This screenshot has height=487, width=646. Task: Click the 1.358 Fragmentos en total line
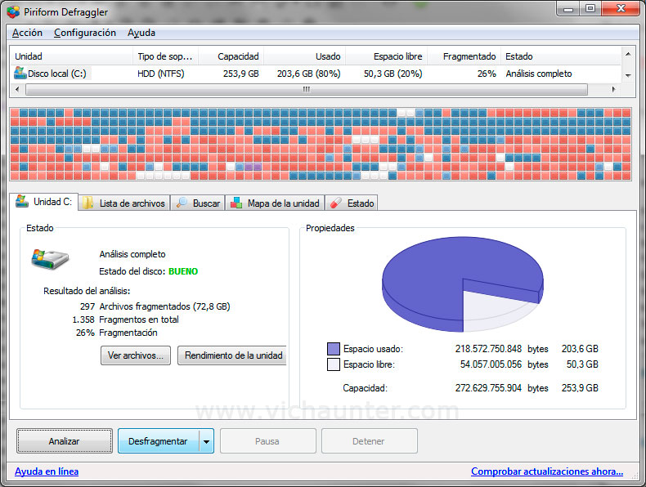126,319
